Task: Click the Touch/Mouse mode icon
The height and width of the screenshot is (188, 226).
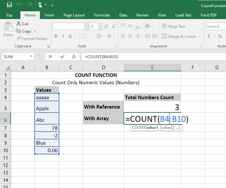Action: click(40, 5)
